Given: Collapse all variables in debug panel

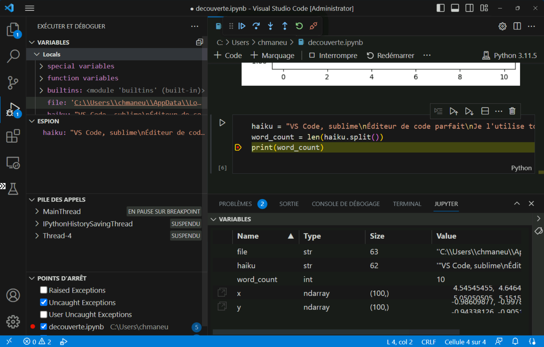Looking at the screenshot, I should [x=199, y=42].
